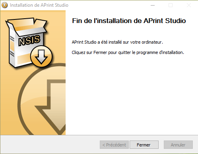Click the 'Installation de APrint Studio' window title
The image size is (198, 154).
(39, 5)
